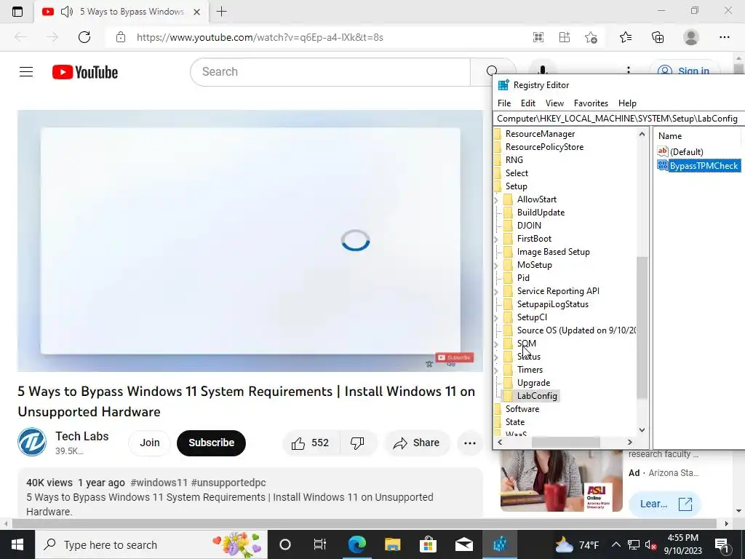Open browser Collections icon
Screen dimensions: 745x559
click(658, 37)
